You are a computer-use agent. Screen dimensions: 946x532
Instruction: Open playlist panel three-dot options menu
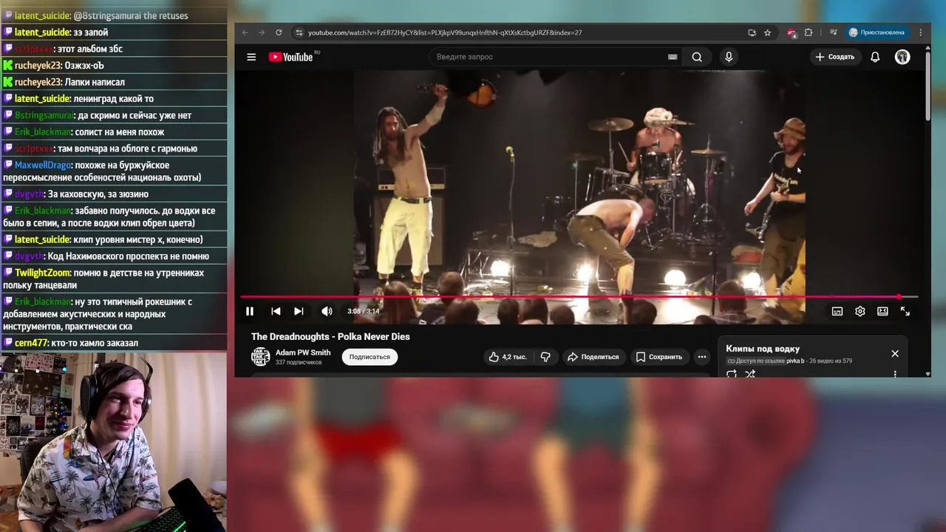coord(895,374)
